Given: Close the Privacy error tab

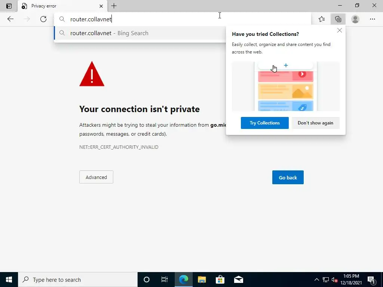Looking at the screenshot, I should point(101,6).
